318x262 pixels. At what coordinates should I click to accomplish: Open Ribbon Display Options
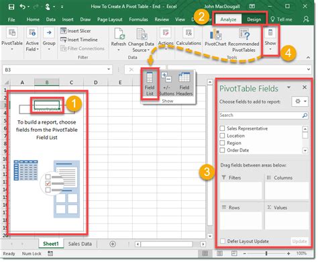point(252,6)
